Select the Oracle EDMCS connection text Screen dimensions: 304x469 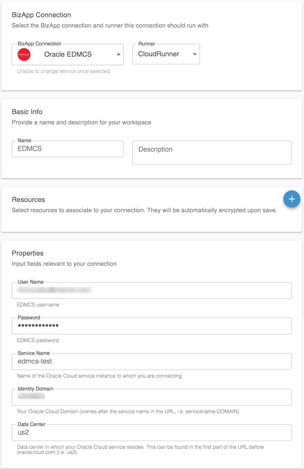coord(68,54)
